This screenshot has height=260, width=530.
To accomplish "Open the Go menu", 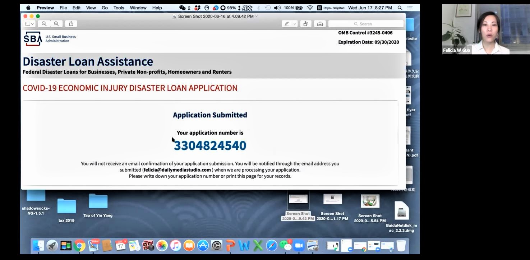I will [105, 8].
